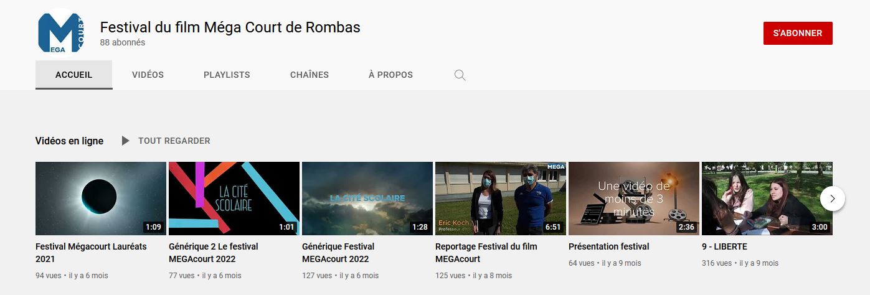Select the Accueil tab
This screenshot has height=295, width=870.
[x=73, y=75]
